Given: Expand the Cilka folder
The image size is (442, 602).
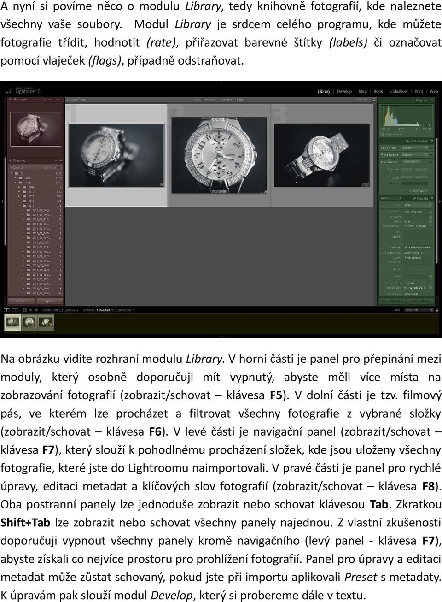Looking at the screenshot, I should point(15,178).
